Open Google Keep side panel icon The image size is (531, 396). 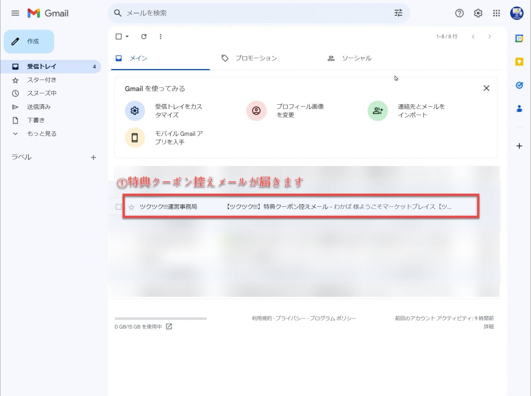coord(519,62)
